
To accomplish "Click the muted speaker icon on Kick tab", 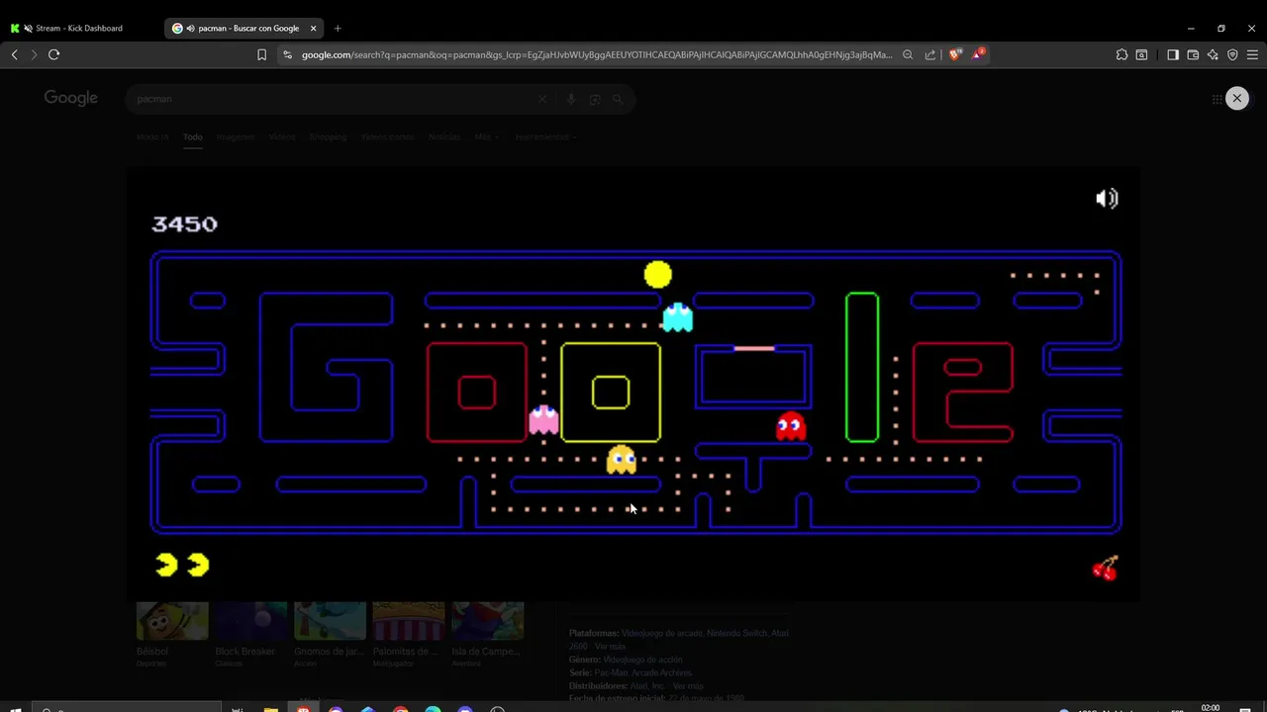I will click(x=28, y=29).
